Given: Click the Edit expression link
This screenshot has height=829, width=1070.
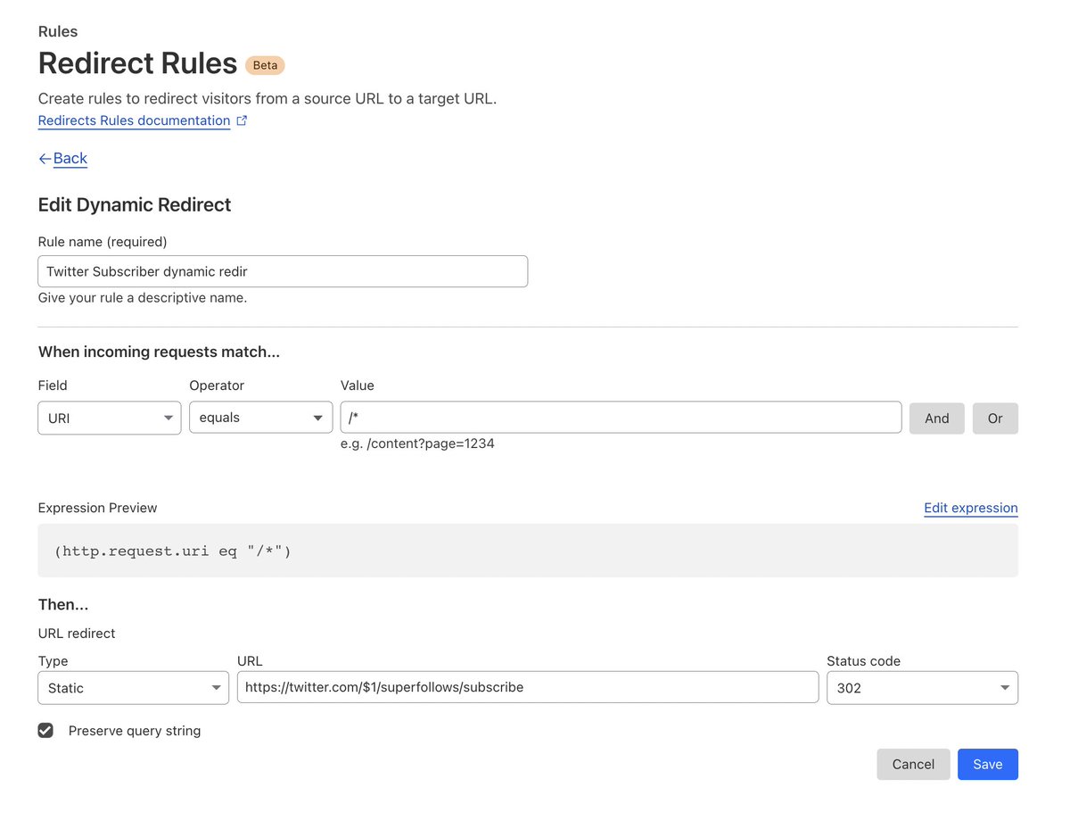Looking at the screenshot, I should tap(970, 508).
